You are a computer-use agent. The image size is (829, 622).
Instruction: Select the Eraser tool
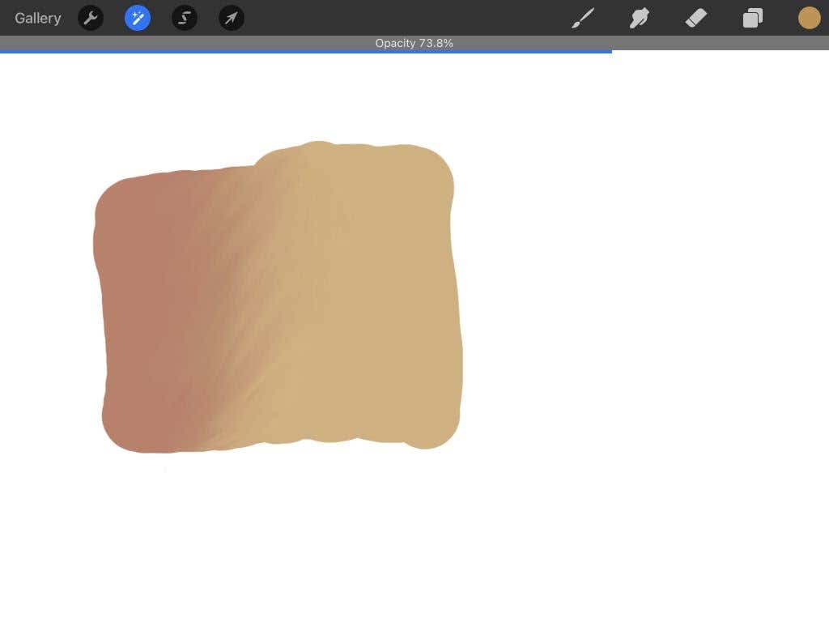(696, 18)
